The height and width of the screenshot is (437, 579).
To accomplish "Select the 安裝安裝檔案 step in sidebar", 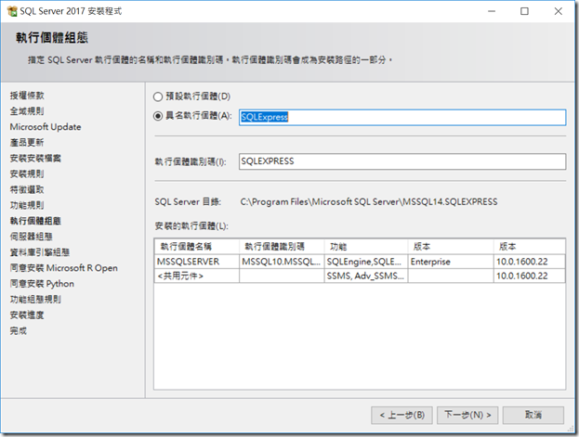I will (x=35, y=159).
